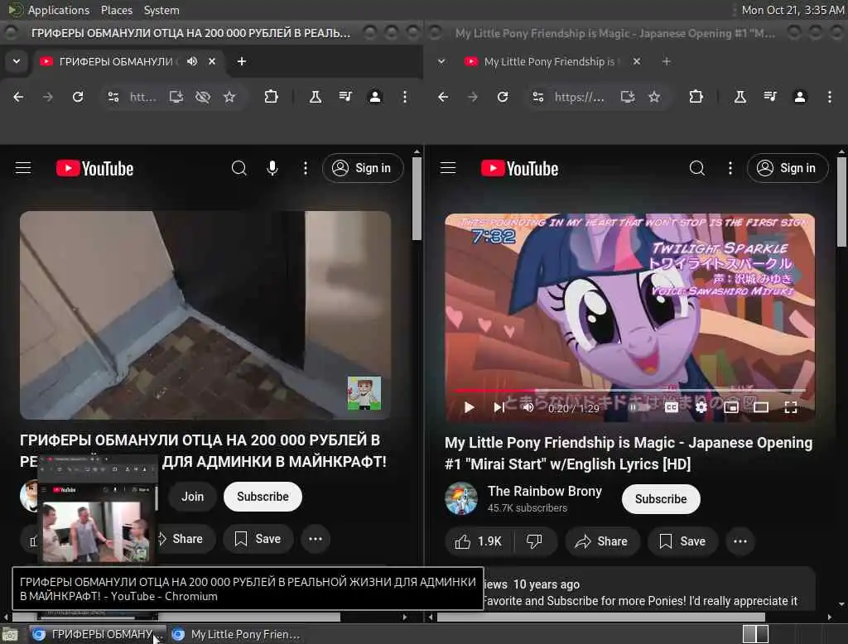848x644 pixels.
Task: Open YouTube guide menu in left window
Action: coord(23,168)
